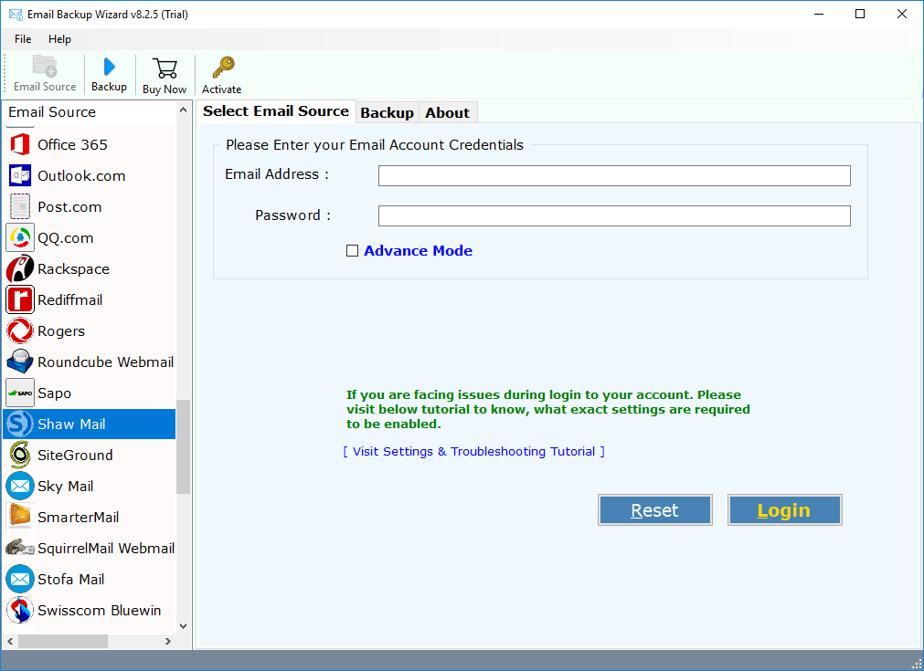Focus the Email Address input field
This screenshot has height=671, width=924.
pos(614,175)
